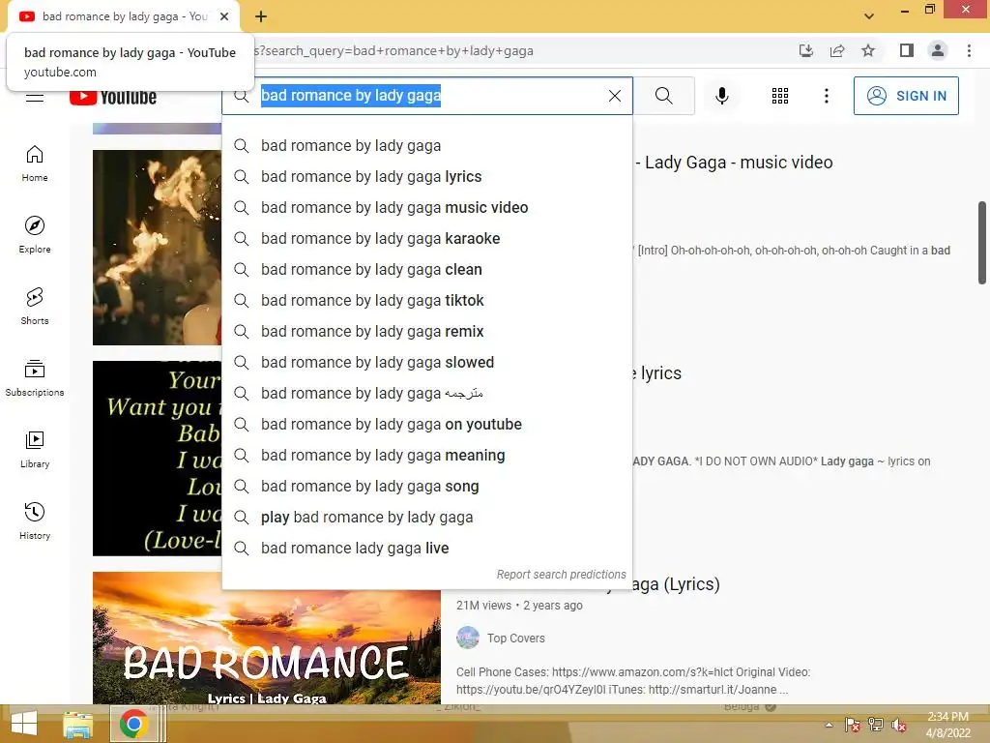Image resolution: width=990 pixels, height=743 pixels.
Task: Open History in the sidebar
Action: [35, 520]
